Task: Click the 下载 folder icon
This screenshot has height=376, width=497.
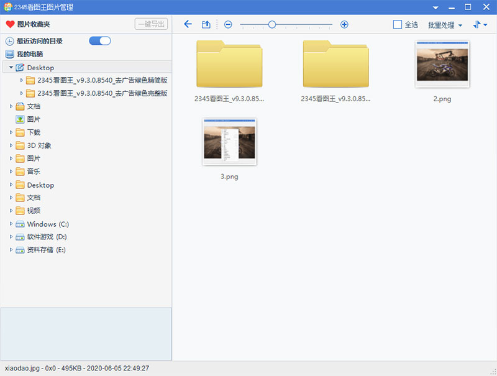Action: click(20, 132)
